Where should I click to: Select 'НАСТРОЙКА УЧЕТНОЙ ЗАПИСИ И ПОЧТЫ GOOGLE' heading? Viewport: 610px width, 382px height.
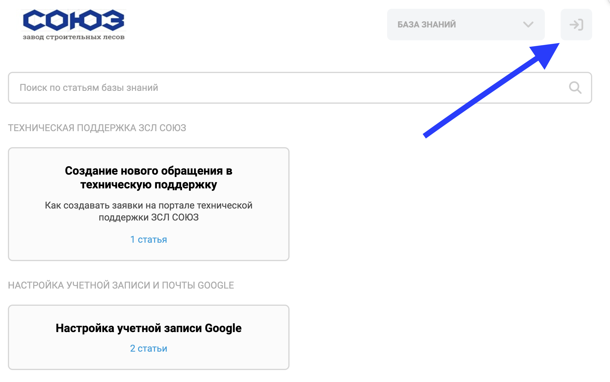coord(121,285)
